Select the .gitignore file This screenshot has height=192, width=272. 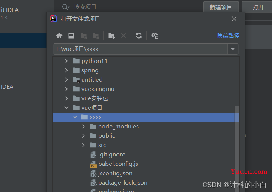click(112, 155)
